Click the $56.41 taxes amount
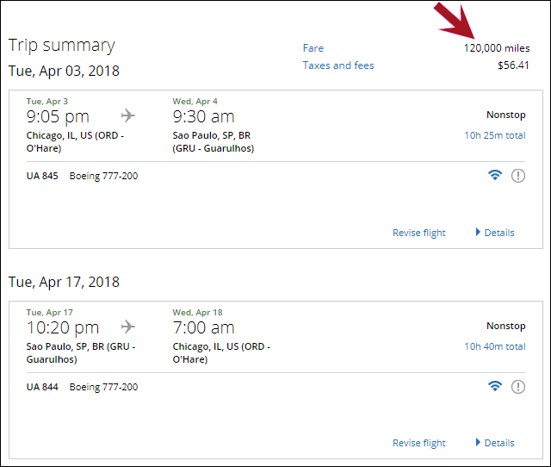The image size is (551, 467). point(513,65)
